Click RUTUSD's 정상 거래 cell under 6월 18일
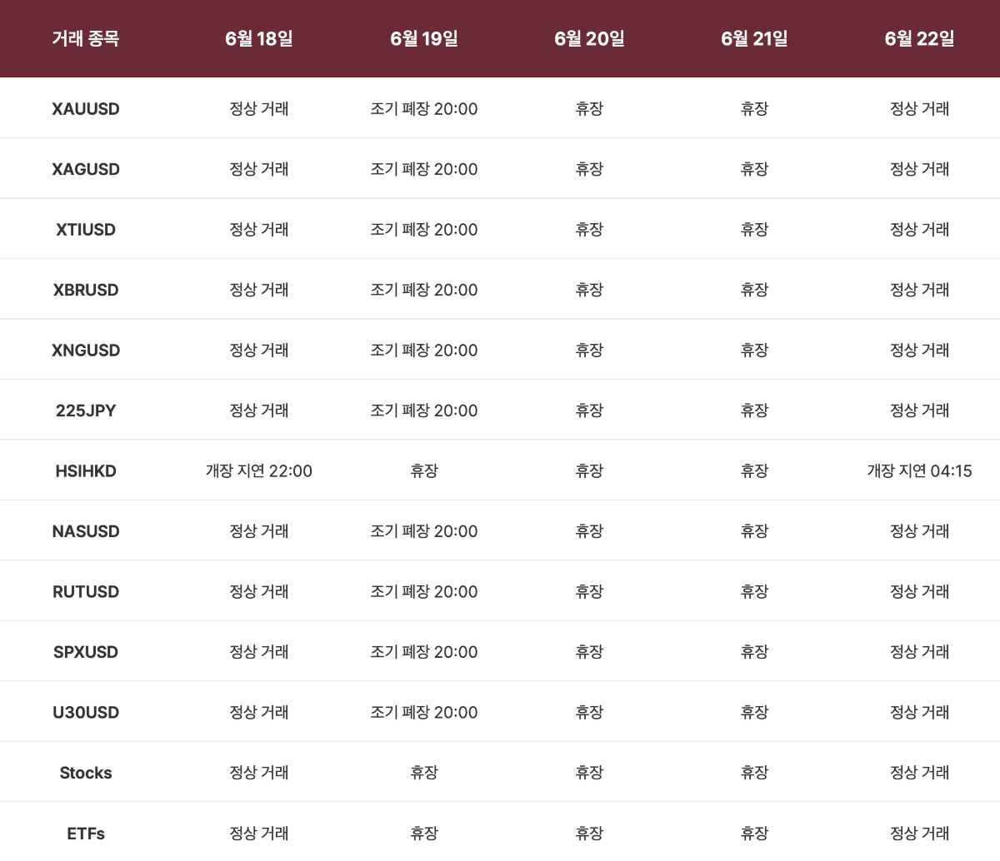Image resolution: width=1000 pixels, height=861 pixels. click(259, 592)
